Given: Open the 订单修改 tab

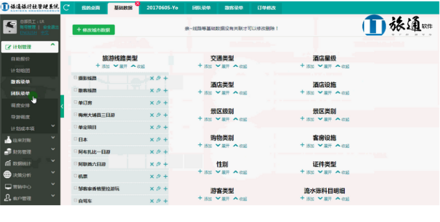Looking at the screenshot, I should [266, 8].
